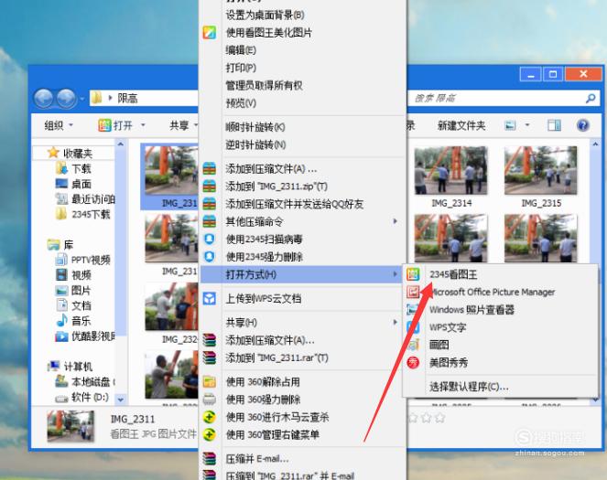Click the 打开 toolbar button
607x480 pixels.
115,125
